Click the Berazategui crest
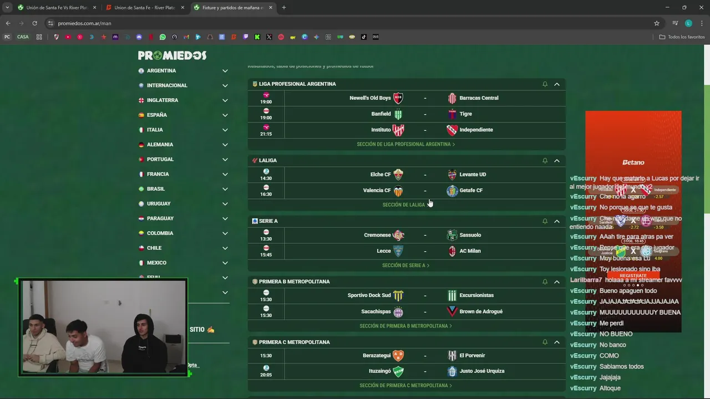Screen dimensions: 710x399 [398, 356]
